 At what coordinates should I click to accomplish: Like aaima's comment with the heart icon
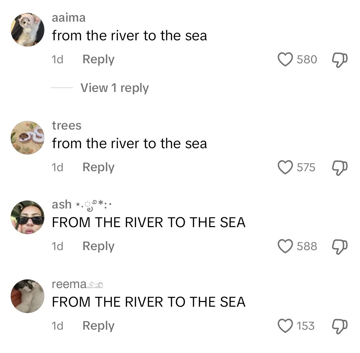tap(285, 59)
